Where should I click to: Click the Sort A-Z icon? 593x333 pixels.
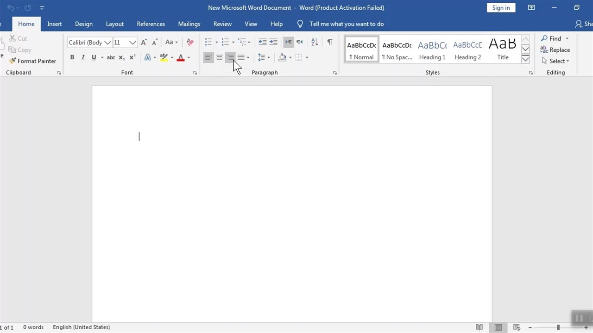(315, 42)
